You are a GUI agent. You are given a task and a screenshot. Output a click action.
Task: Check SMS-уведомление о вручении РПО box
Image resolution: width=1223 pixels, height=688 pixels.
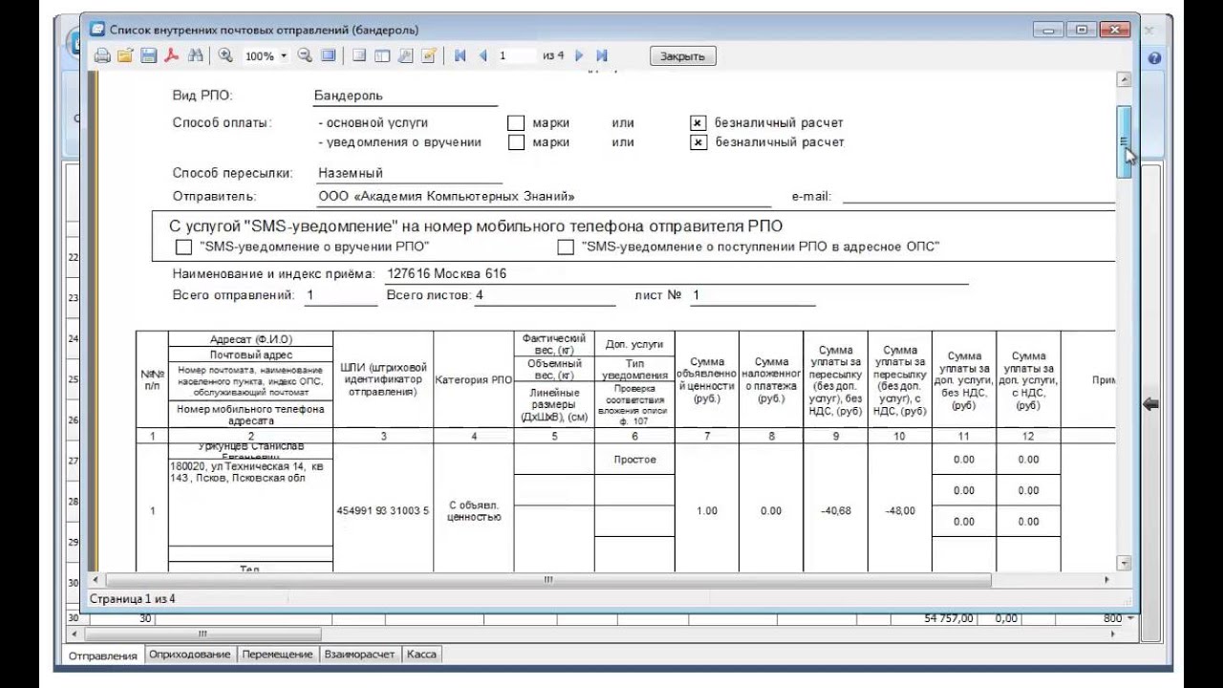[x=184, y=247]
